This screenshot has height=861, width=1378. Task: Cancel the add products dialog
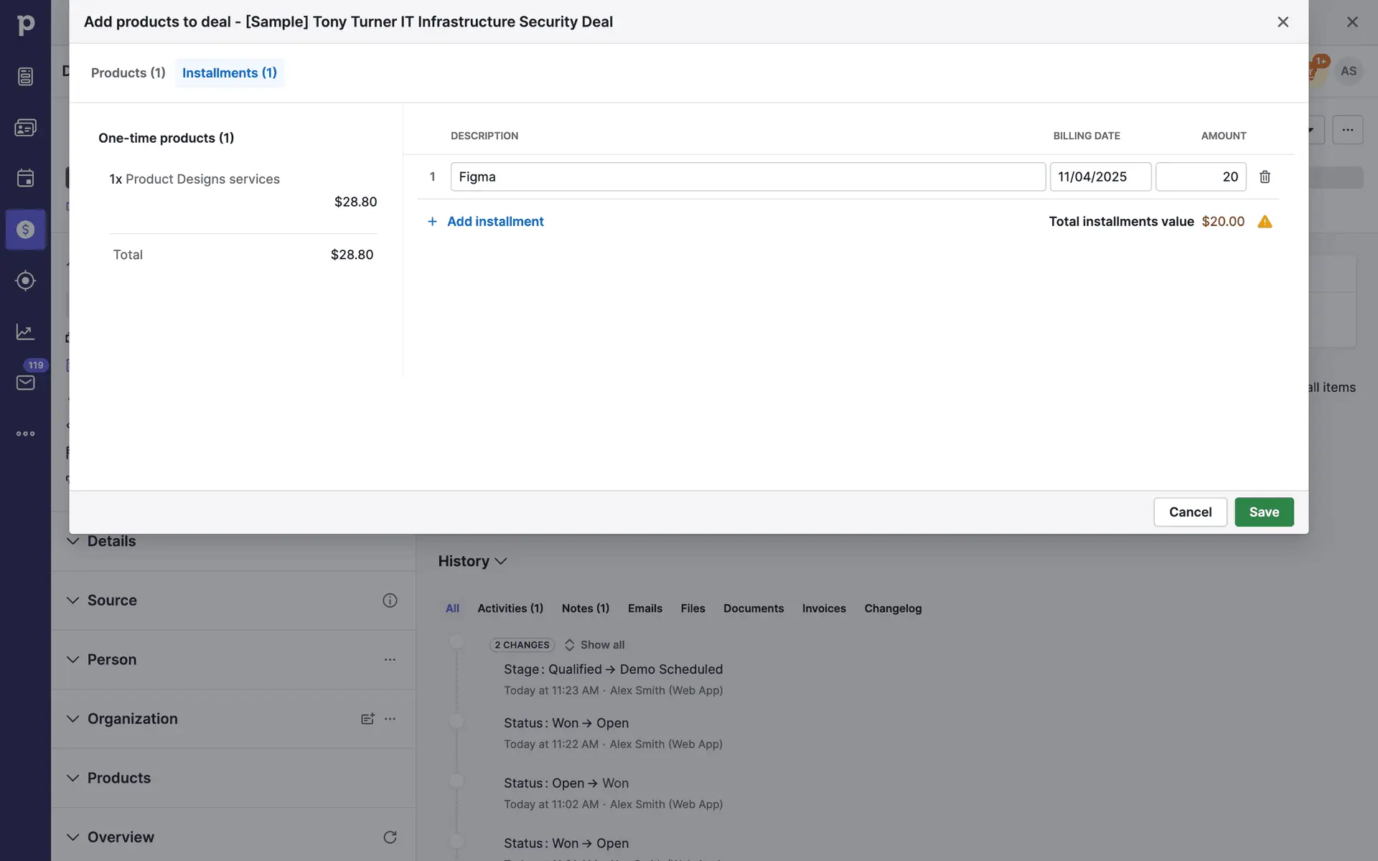[1189, 512]
